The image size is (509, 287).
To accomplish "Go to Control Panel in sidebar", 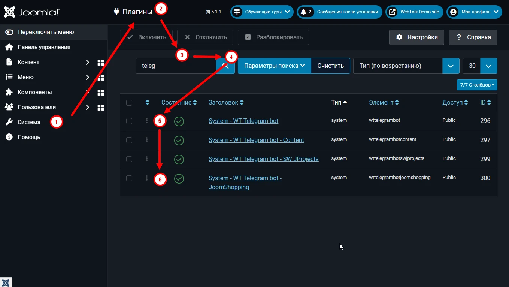I will 44,47.
